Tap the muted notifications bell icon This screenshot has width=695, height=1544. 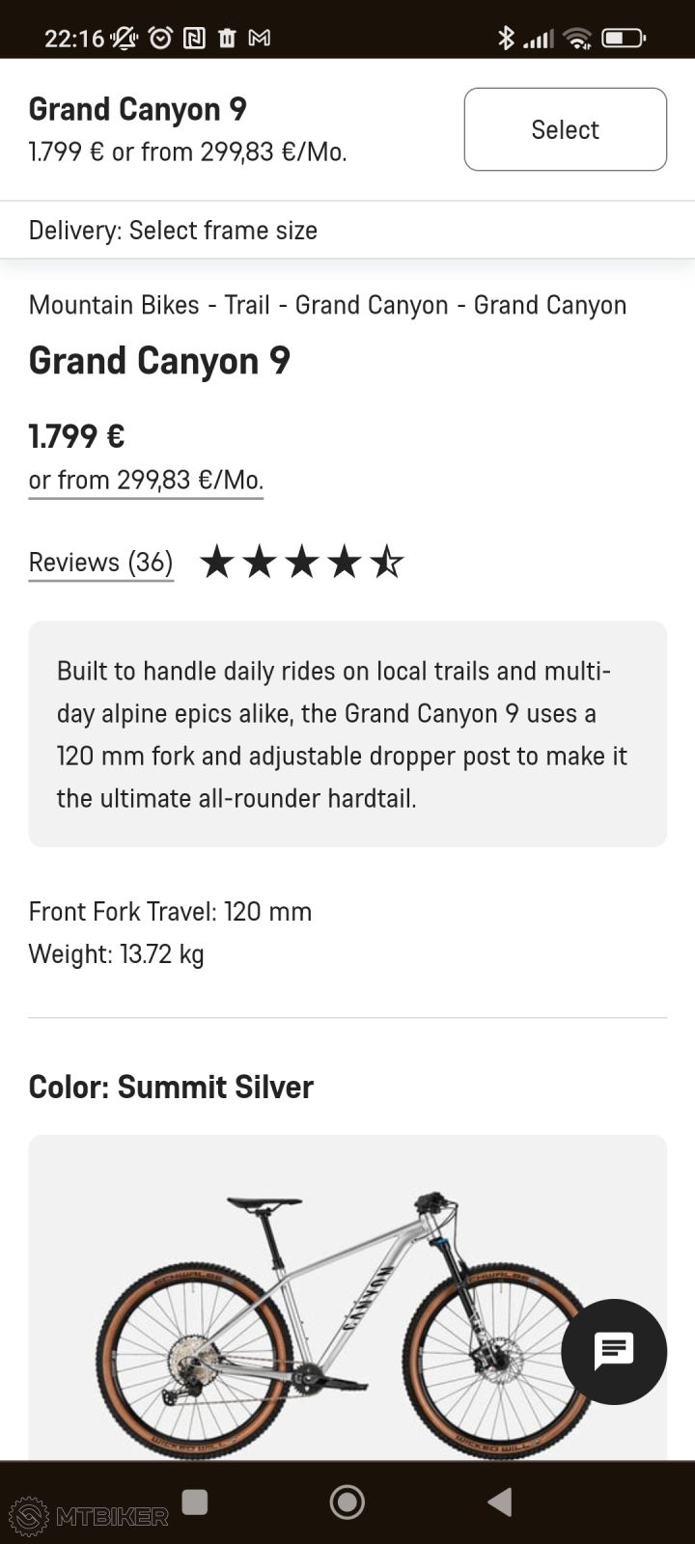125,39
